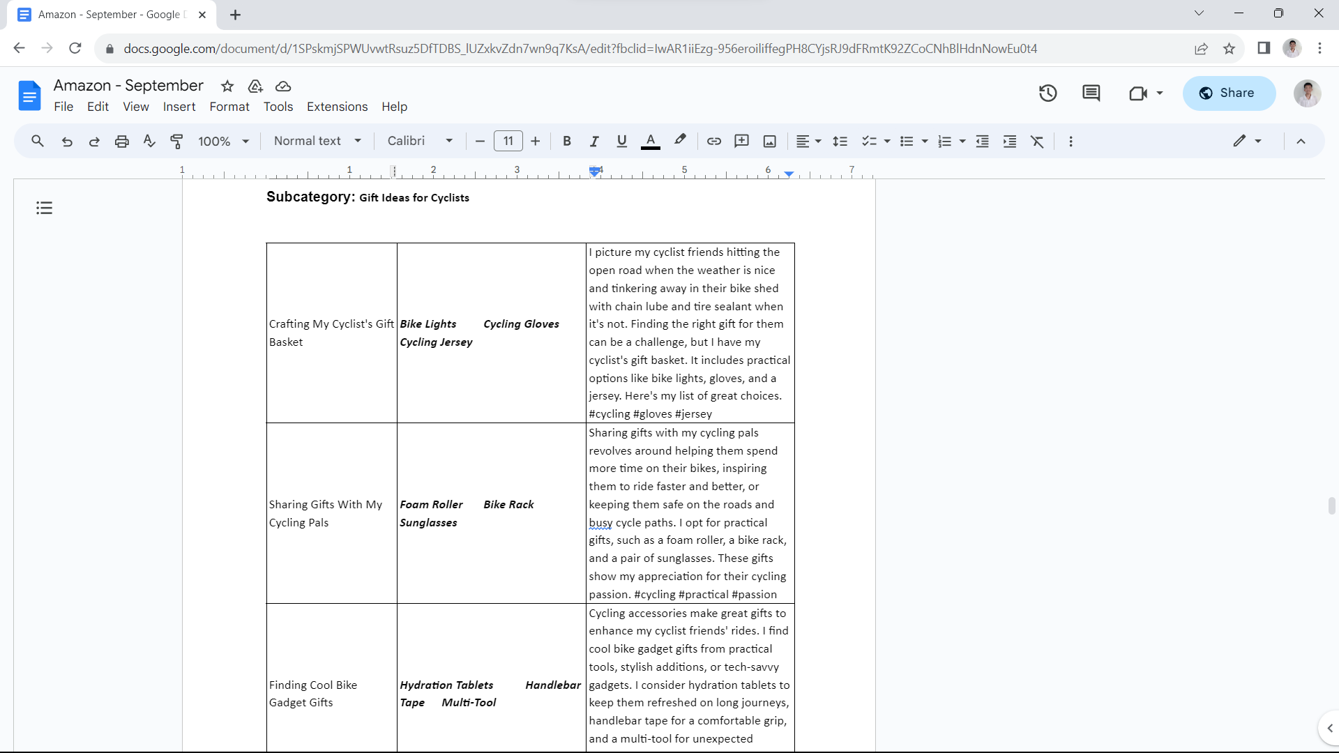This screenshot has height=753, width=1339.
Task: Click the font size input field
Action: (x=508, y=141)
